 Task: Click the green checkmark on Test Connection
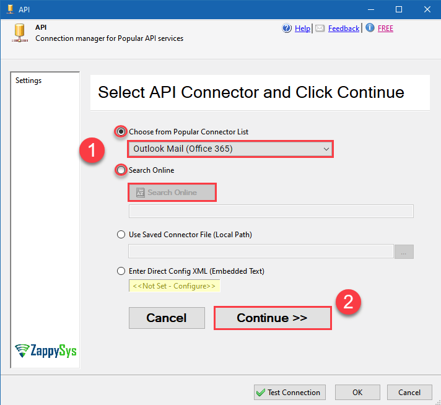coord(261,393)
